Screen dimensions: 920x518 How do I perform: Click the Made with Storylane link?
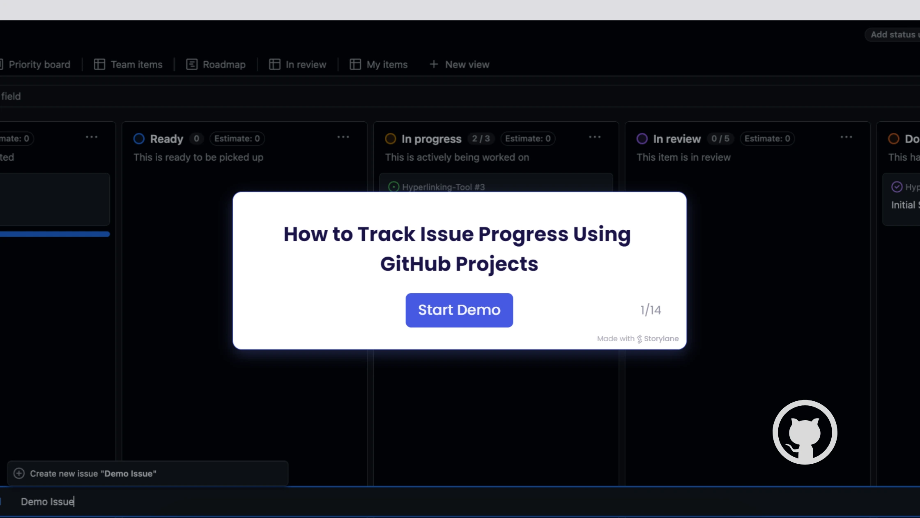coord(637,338)
